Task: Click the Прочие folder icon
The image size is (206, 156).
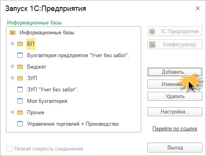Action: [20, 112]
